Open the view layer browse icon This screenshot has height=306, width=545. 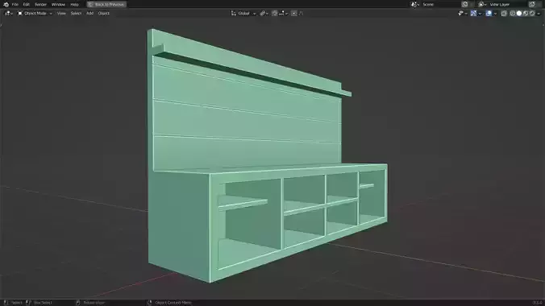pyautogui.click(x=482, y=5)
